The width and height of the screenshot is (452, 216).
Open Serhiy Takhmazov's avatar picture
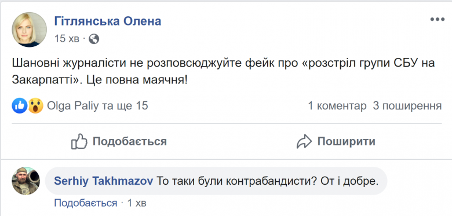pos(25,181)
